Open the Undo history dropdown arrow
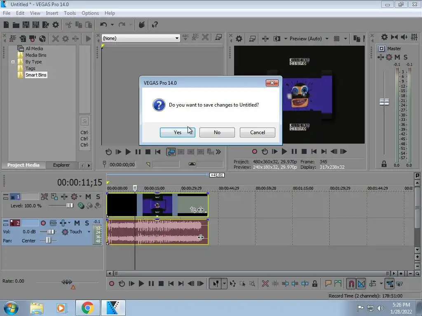Screen dimensions: 422x316 point(112,25)
